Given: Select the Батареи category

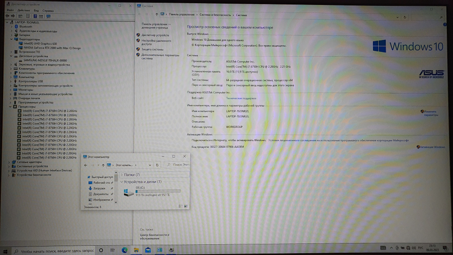Looking at the screenshot, I should [x=24, y=35].
